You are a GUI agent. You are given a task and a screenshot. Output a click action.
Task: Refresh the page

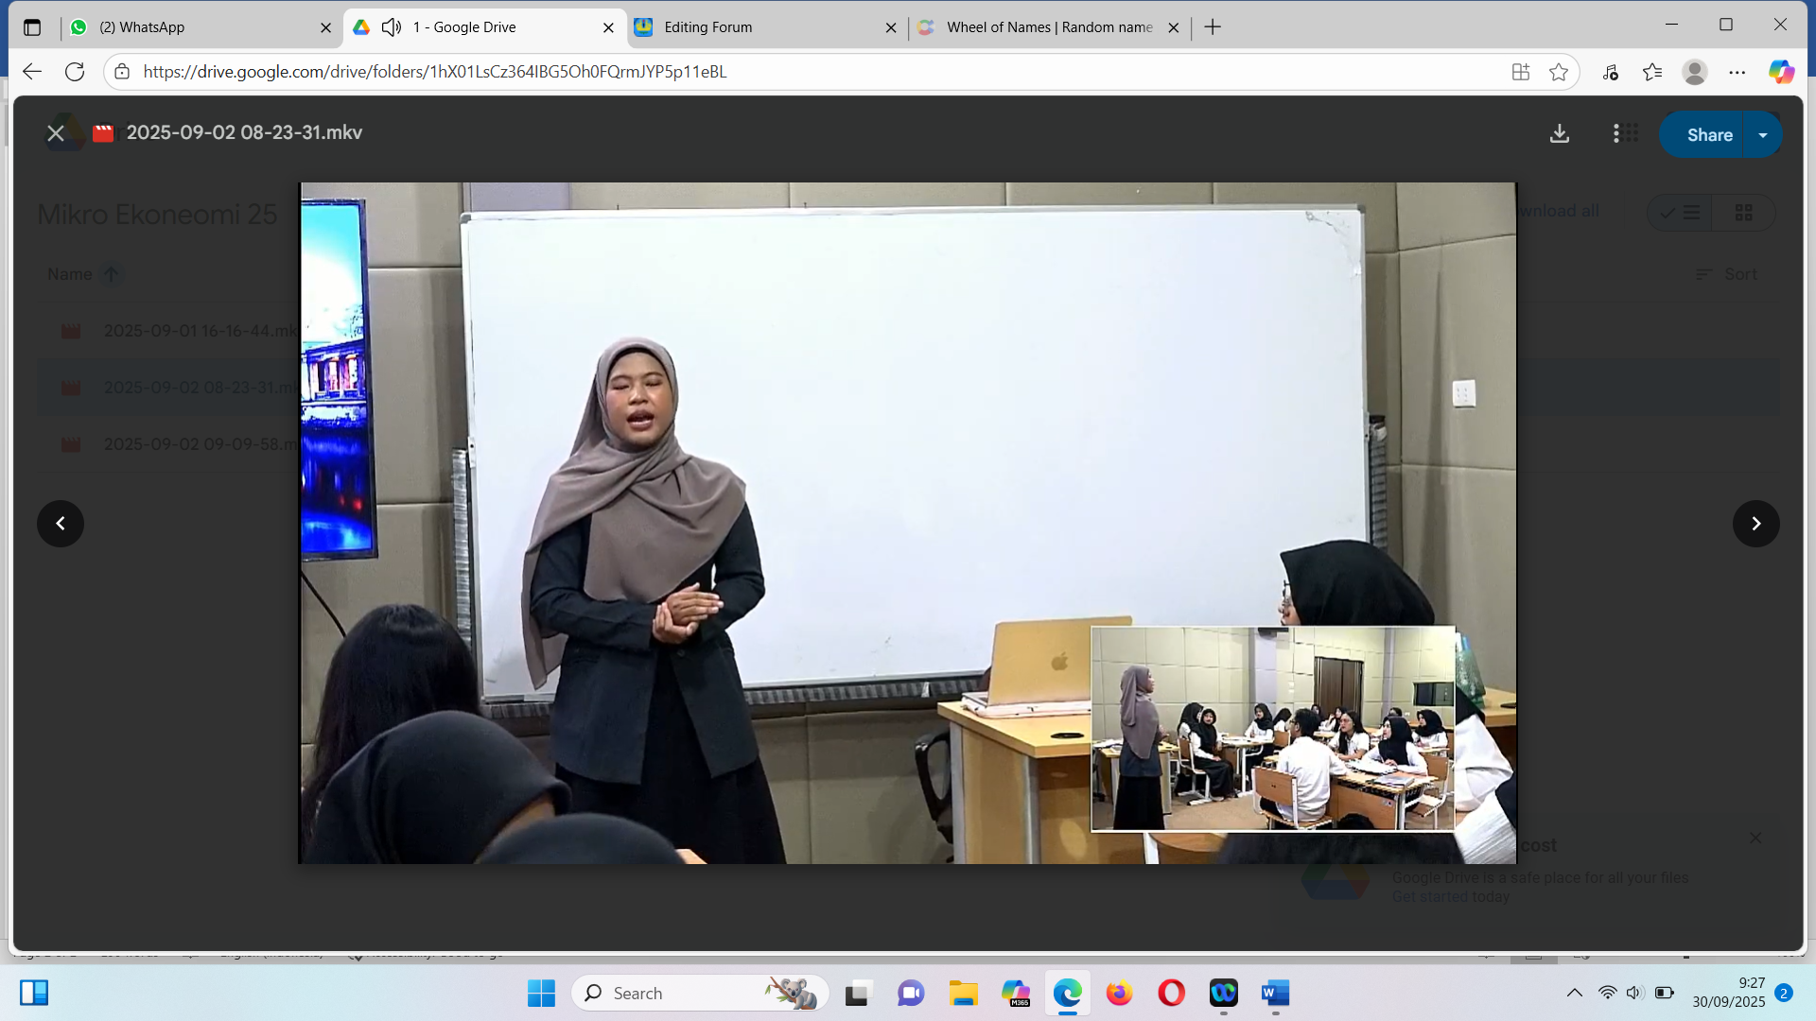pos(75,72)
